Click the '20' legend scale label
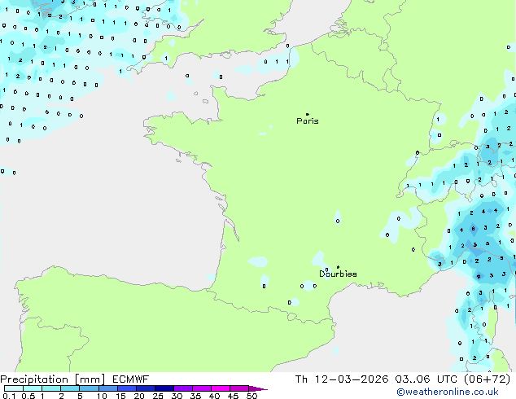The width and height of the screenshot is (516, 399). (x=139, y=396)
